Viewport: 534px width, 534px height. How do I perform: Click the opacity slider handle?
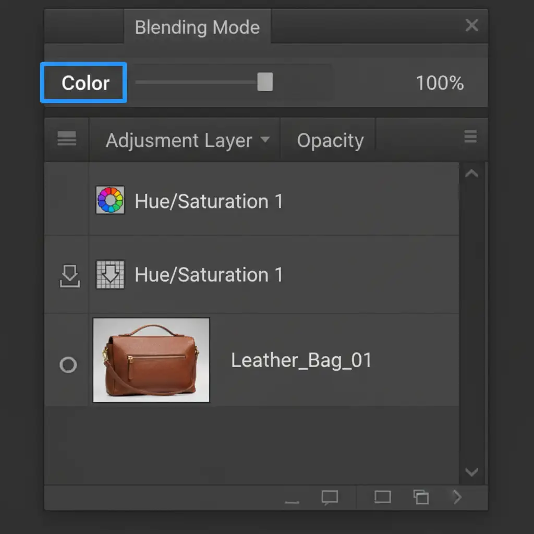tap(265, 82)
